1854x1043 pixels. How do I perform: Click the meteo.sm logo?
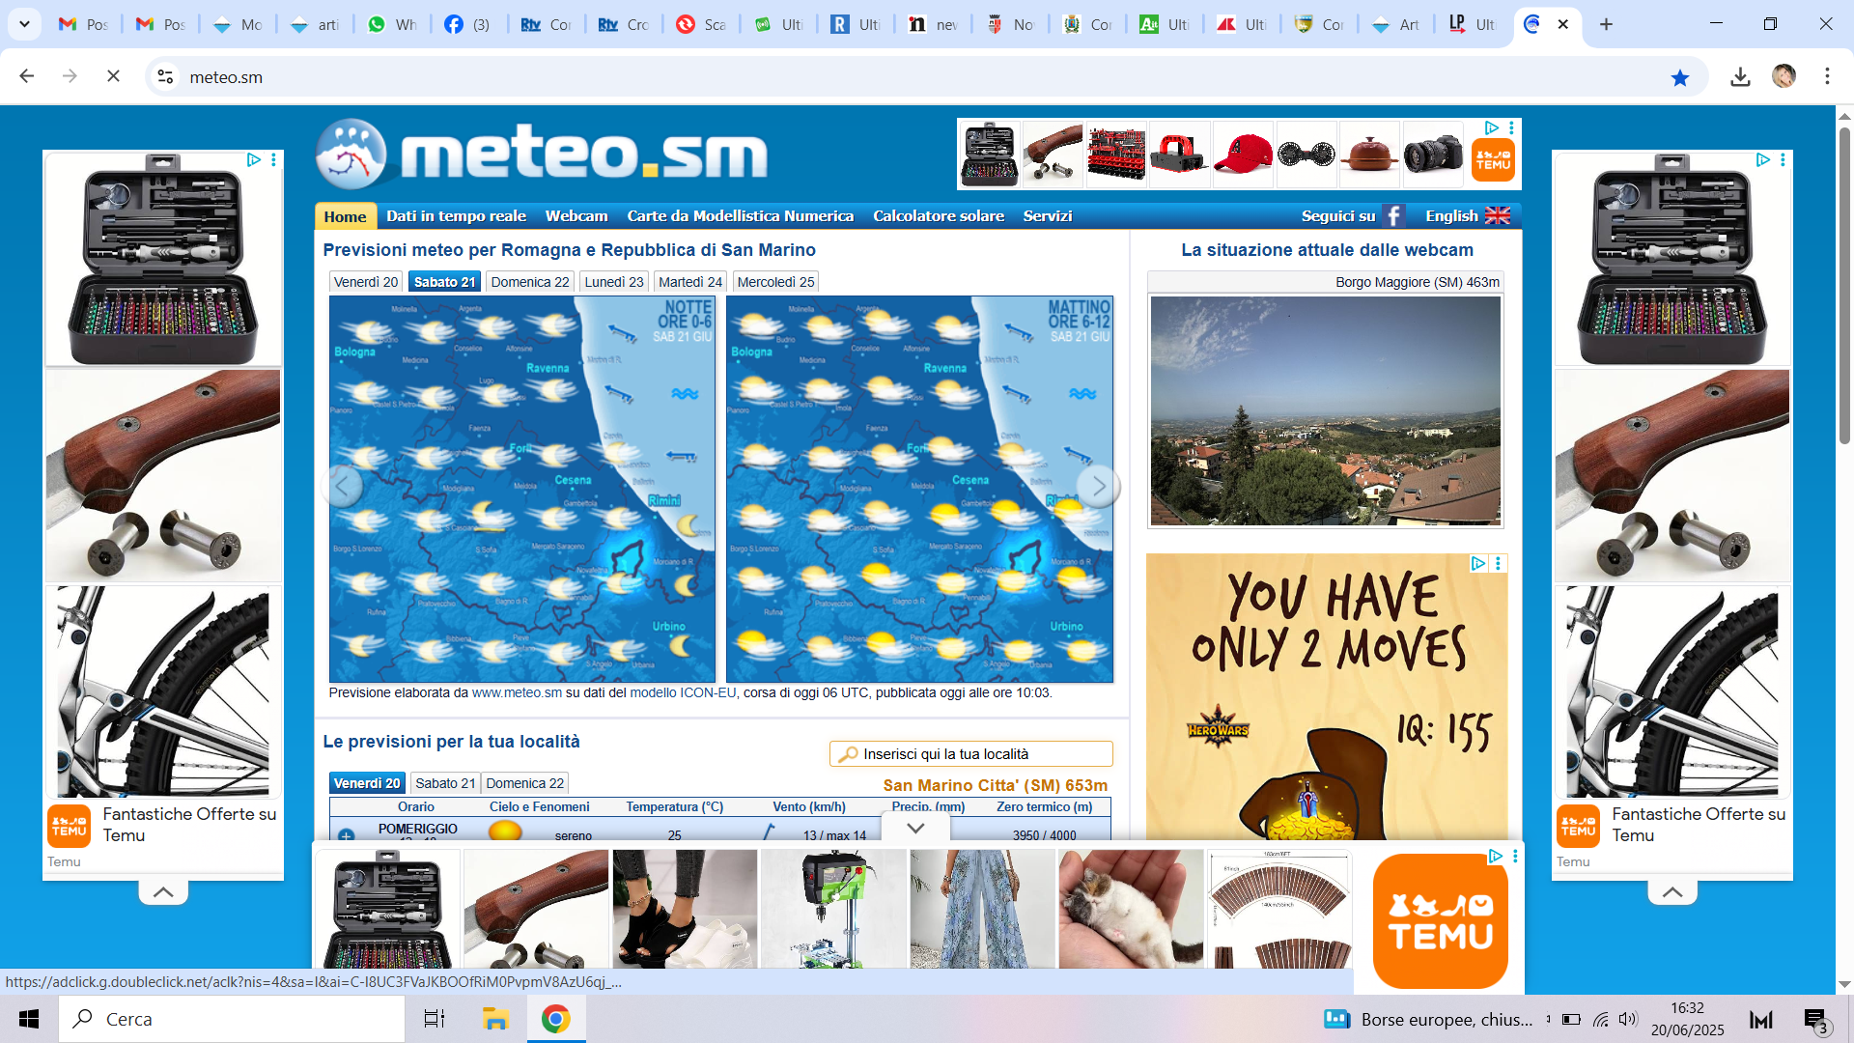[542, 155]
